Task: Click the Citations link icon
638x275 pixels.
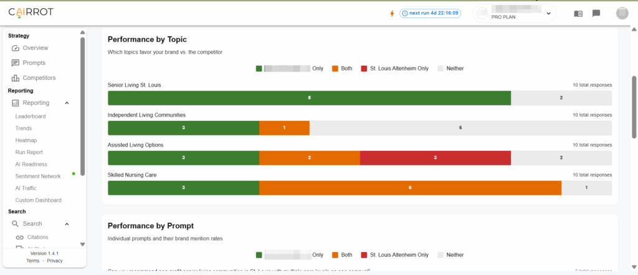Action: coord(19,237)
